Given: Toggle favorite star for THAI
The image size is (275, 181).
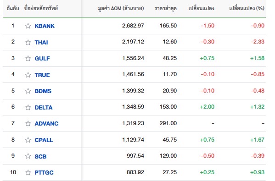Looking at the screenshot, I should pyautogui.click(x=28, y=42).
